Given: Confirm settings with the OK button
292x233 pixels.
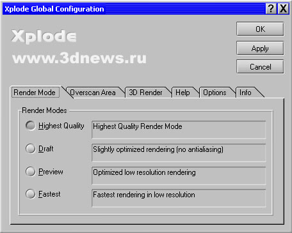Looking at the screenshot, I should coord(260,29).
